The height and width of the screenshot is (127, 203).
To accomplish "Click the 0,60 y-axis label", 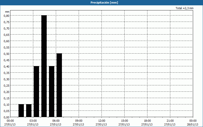I will click(7, 41).
